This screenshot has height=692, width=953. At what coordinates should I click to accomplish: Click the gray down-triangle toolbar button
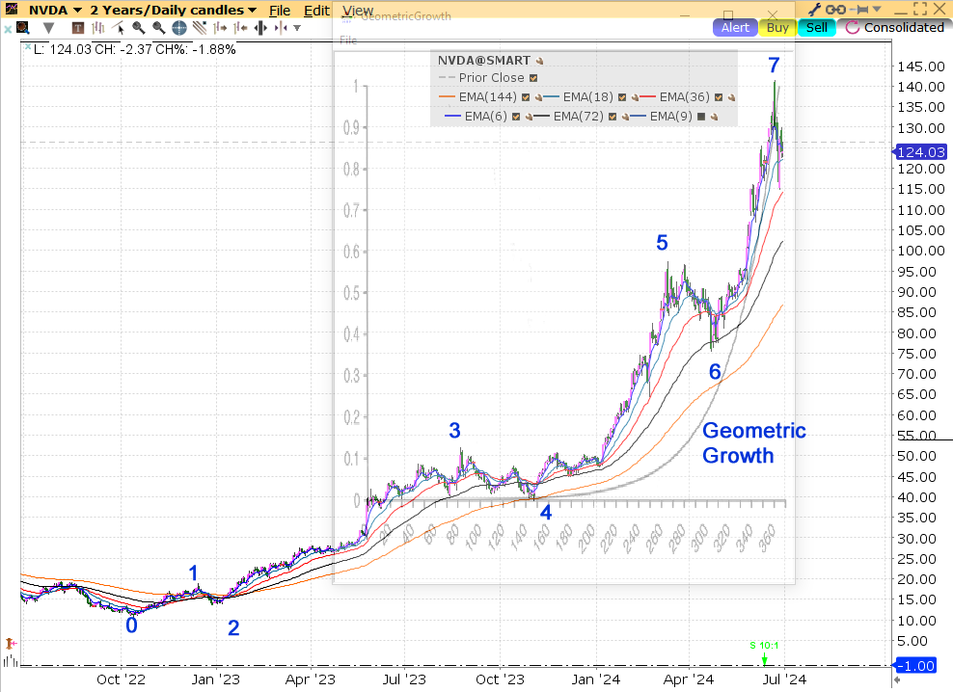[48, 28]
